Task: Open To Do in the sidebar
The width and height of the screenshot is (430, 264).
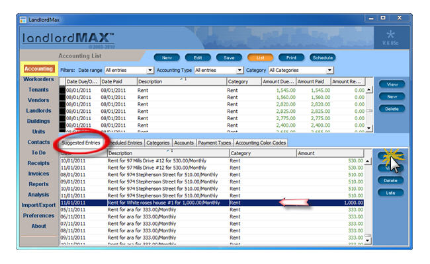Action: [x=38, y=152]
